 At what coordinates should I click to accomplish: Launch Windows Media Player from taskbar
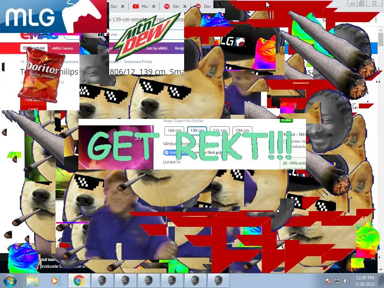(x=55, y=281)
